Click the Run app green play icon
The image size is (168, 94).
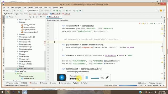click(54, 10)
